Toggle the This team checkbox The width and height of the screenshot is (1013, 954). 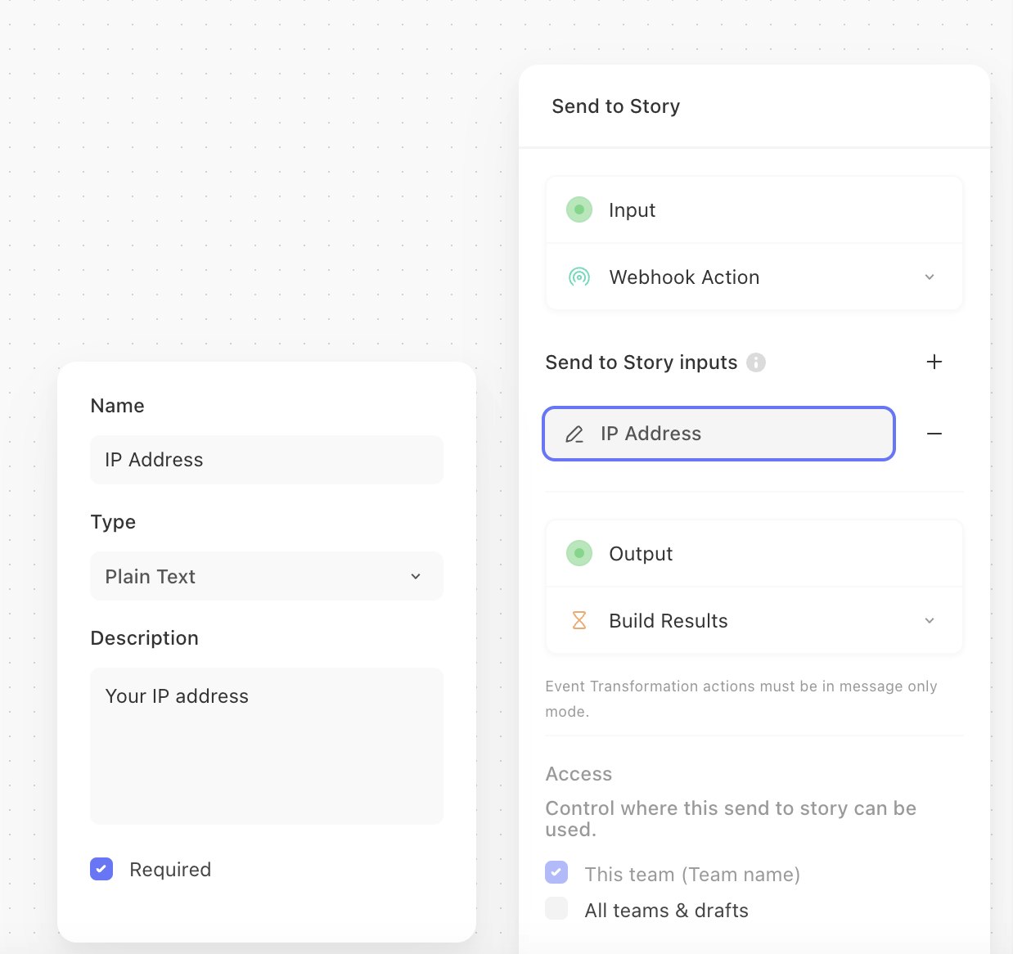pos(556,873)
